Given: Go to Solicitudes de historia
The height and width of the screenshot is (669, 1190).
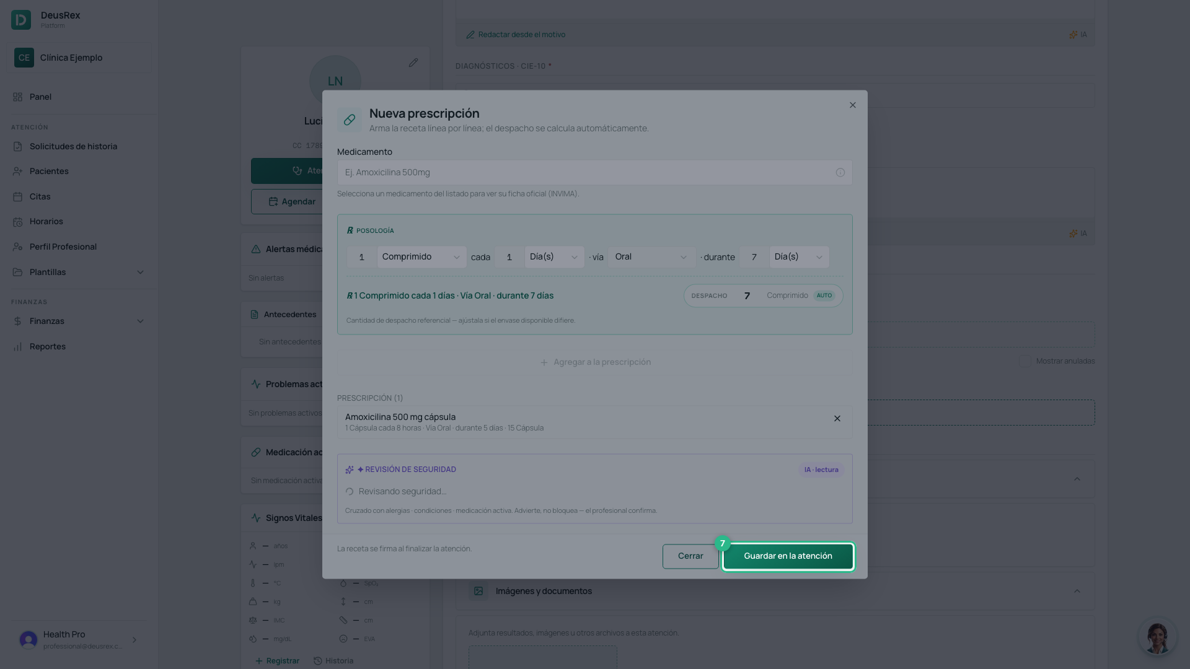Looking at the screenshot, I should [x=79, y=146].
